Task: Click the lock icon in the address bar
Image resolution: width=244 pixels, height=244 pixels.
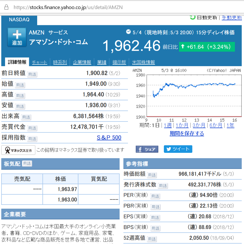Action: pos(6,7)
